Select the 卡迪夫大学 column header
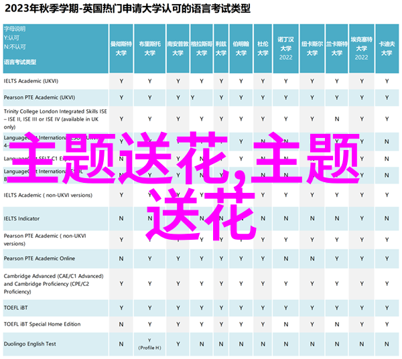This screenshot has width=402, height=359. (386, 46)
